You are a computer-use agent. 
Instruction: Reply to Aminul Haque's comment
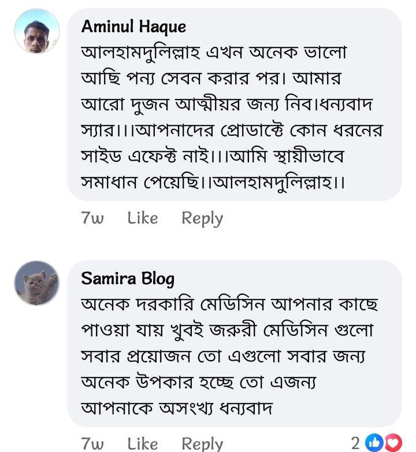click(x=202, y=218)
